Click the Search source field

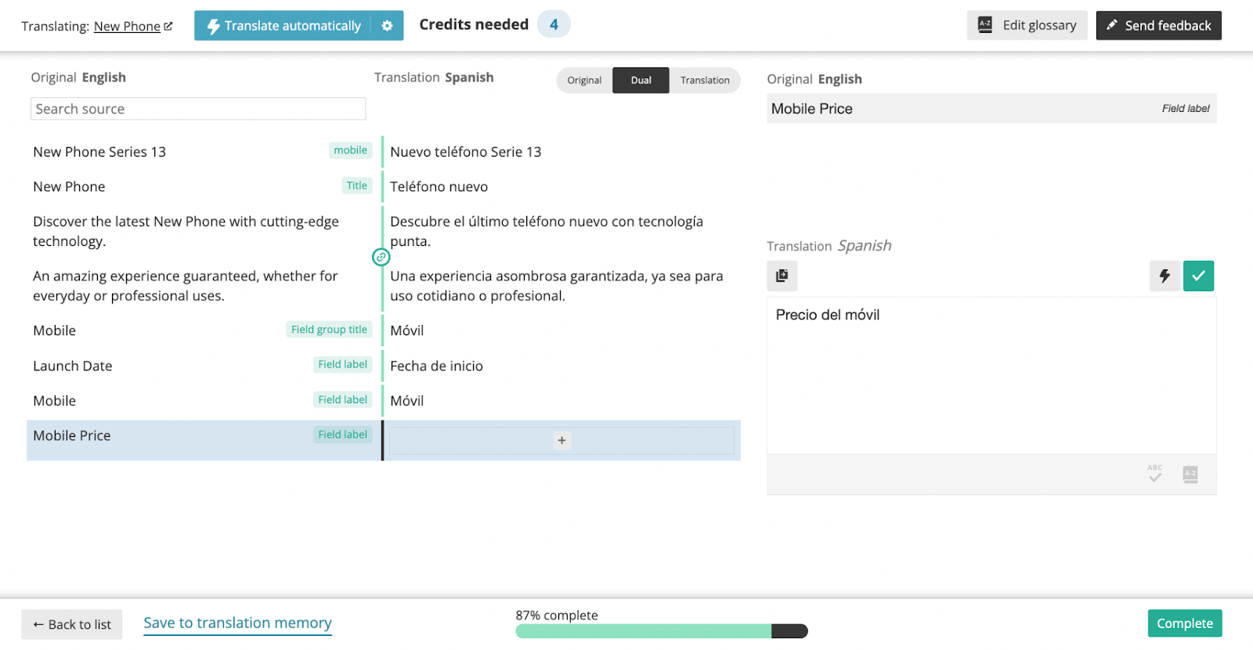click(198, 109)
